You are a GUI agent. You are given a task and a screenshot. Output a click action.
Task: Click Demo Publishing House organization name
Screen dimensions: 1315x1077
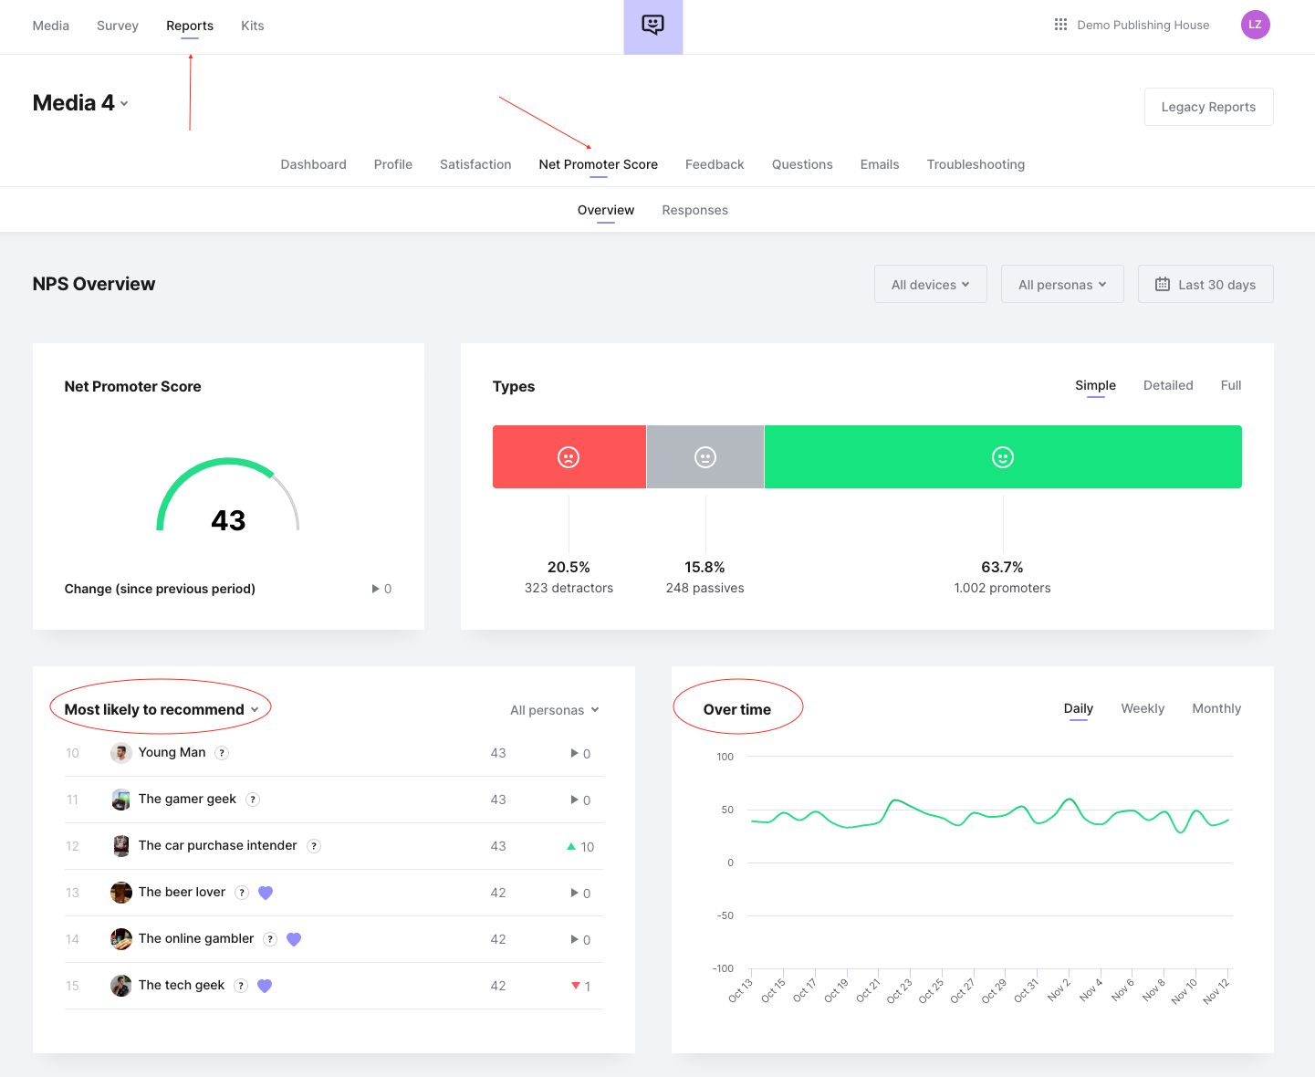pyautogui.click(x=1143, y=25)
